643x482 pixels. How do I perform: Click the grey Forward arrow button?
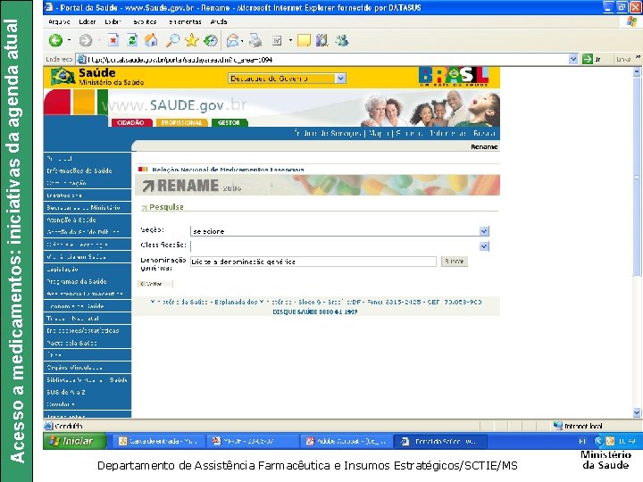tap(86, 40)
